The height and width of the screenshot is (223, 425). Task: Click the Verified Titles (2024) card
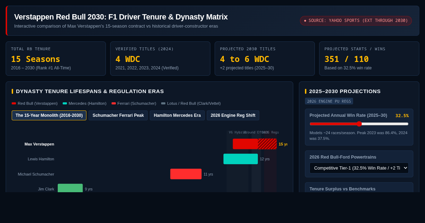[160, 59]
